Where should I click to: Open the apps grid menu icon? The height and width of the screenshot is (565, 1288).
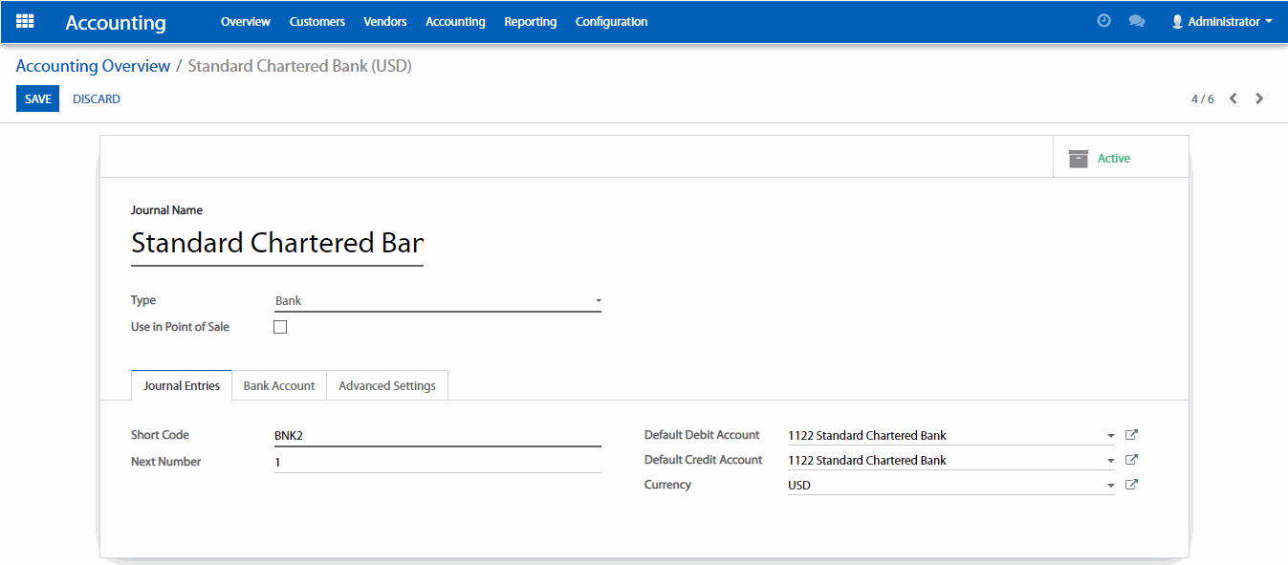click(25, 21)
